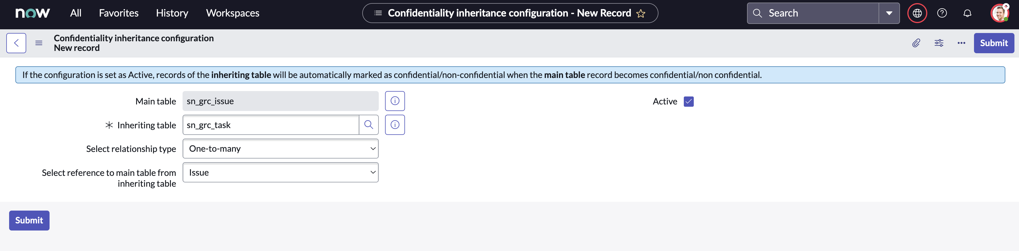The width and height of the screenshot is (1019, 251).
Task: Open the globe scope selector icon
Action: (917, 13)
